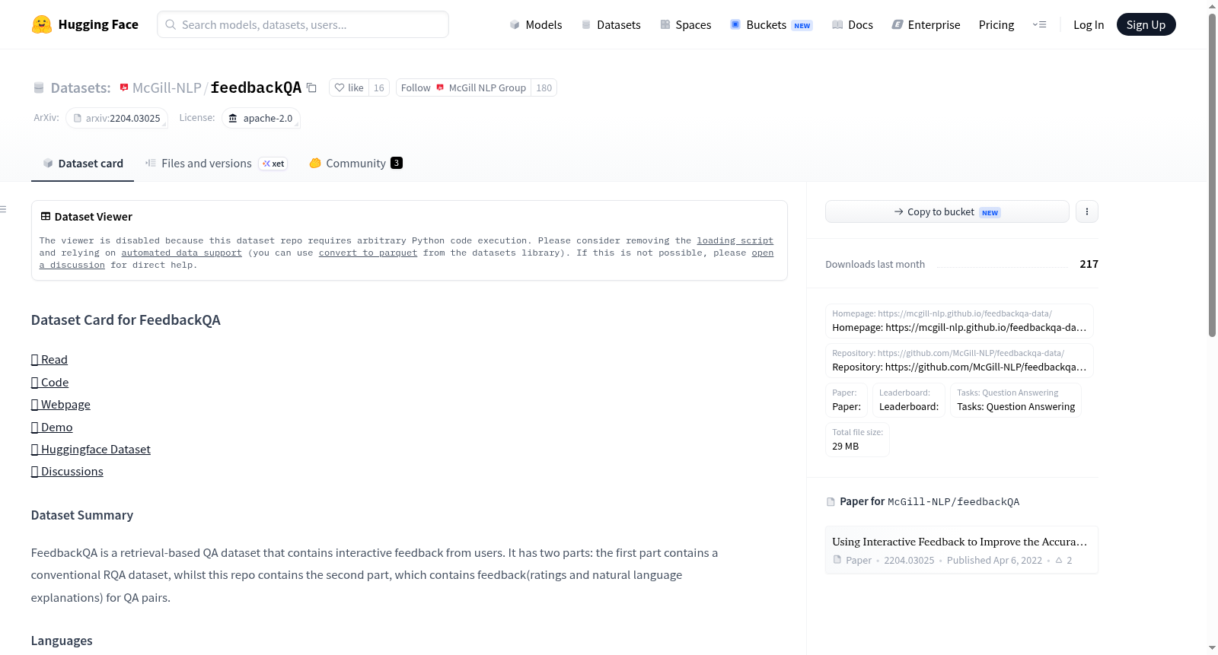Click the apache-2.0 license tag

pos(261,118)
